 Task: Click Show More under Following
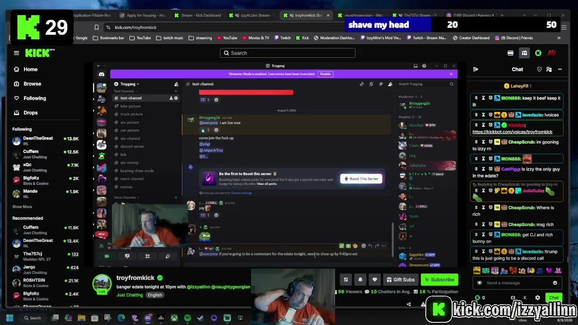click(x=22, y=207)
